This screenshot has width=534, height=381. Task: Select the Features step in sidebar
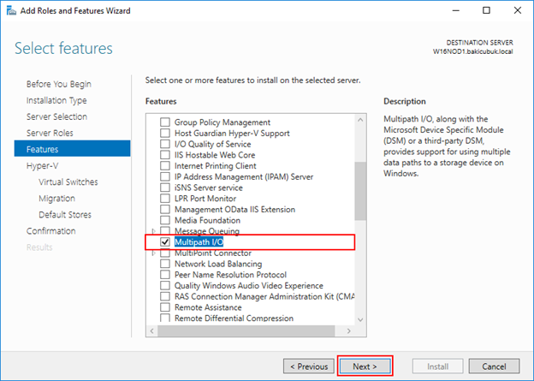coord(72,149)
